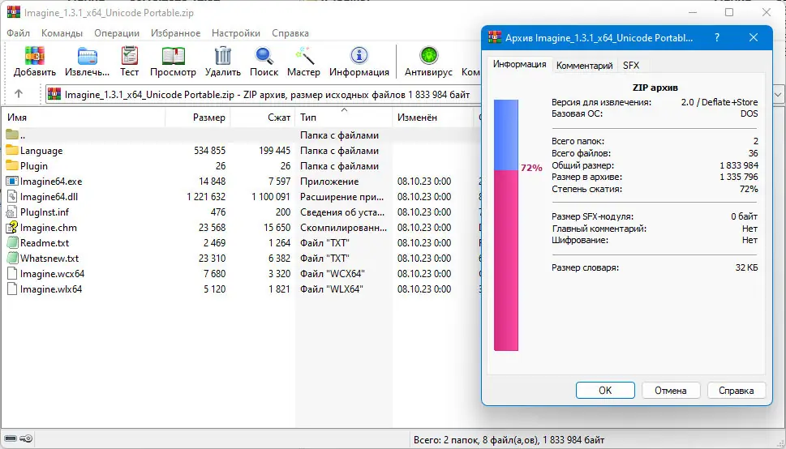Open the Операции menu
786x449 pixels.
pyautogui.click(x=117, y=33)
